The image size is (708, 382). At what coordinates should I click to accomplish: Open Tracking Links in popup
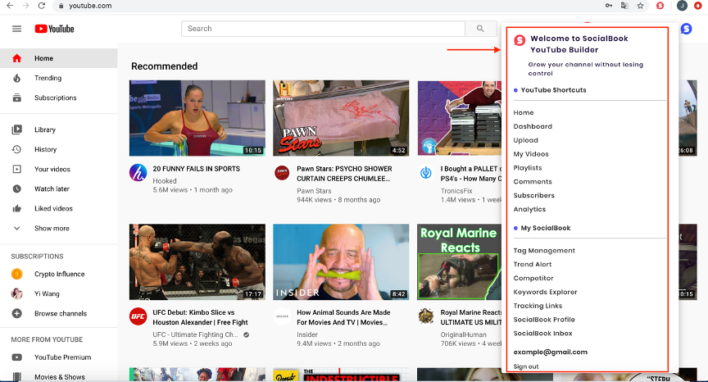[x=538, y=306]
